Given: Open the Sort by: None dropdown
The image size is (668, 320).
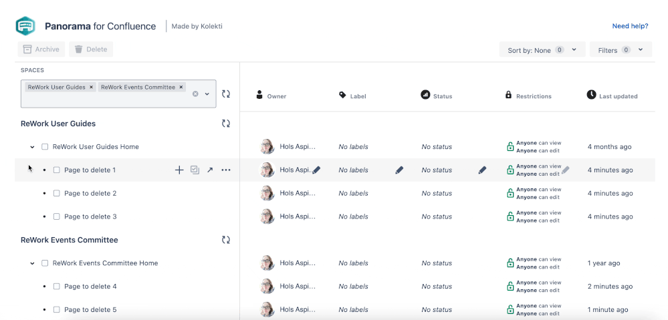Looking at the screenshot, I should (x=542, y=50).
